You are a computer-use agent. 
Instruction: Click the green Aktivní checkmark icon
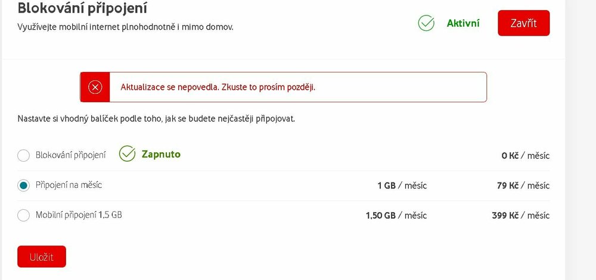[x=426, y=23]
